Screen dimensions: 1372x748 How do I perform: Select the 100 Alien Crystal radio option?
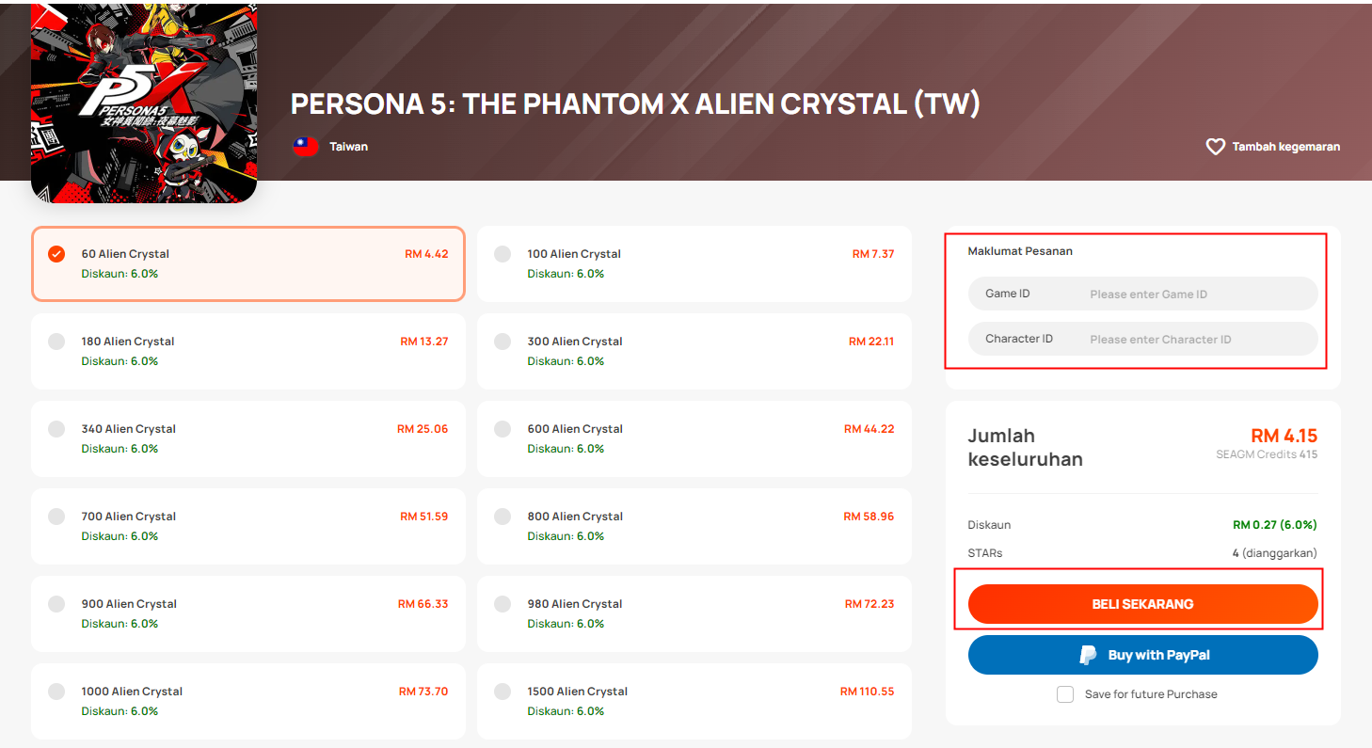tap(503, 254)
